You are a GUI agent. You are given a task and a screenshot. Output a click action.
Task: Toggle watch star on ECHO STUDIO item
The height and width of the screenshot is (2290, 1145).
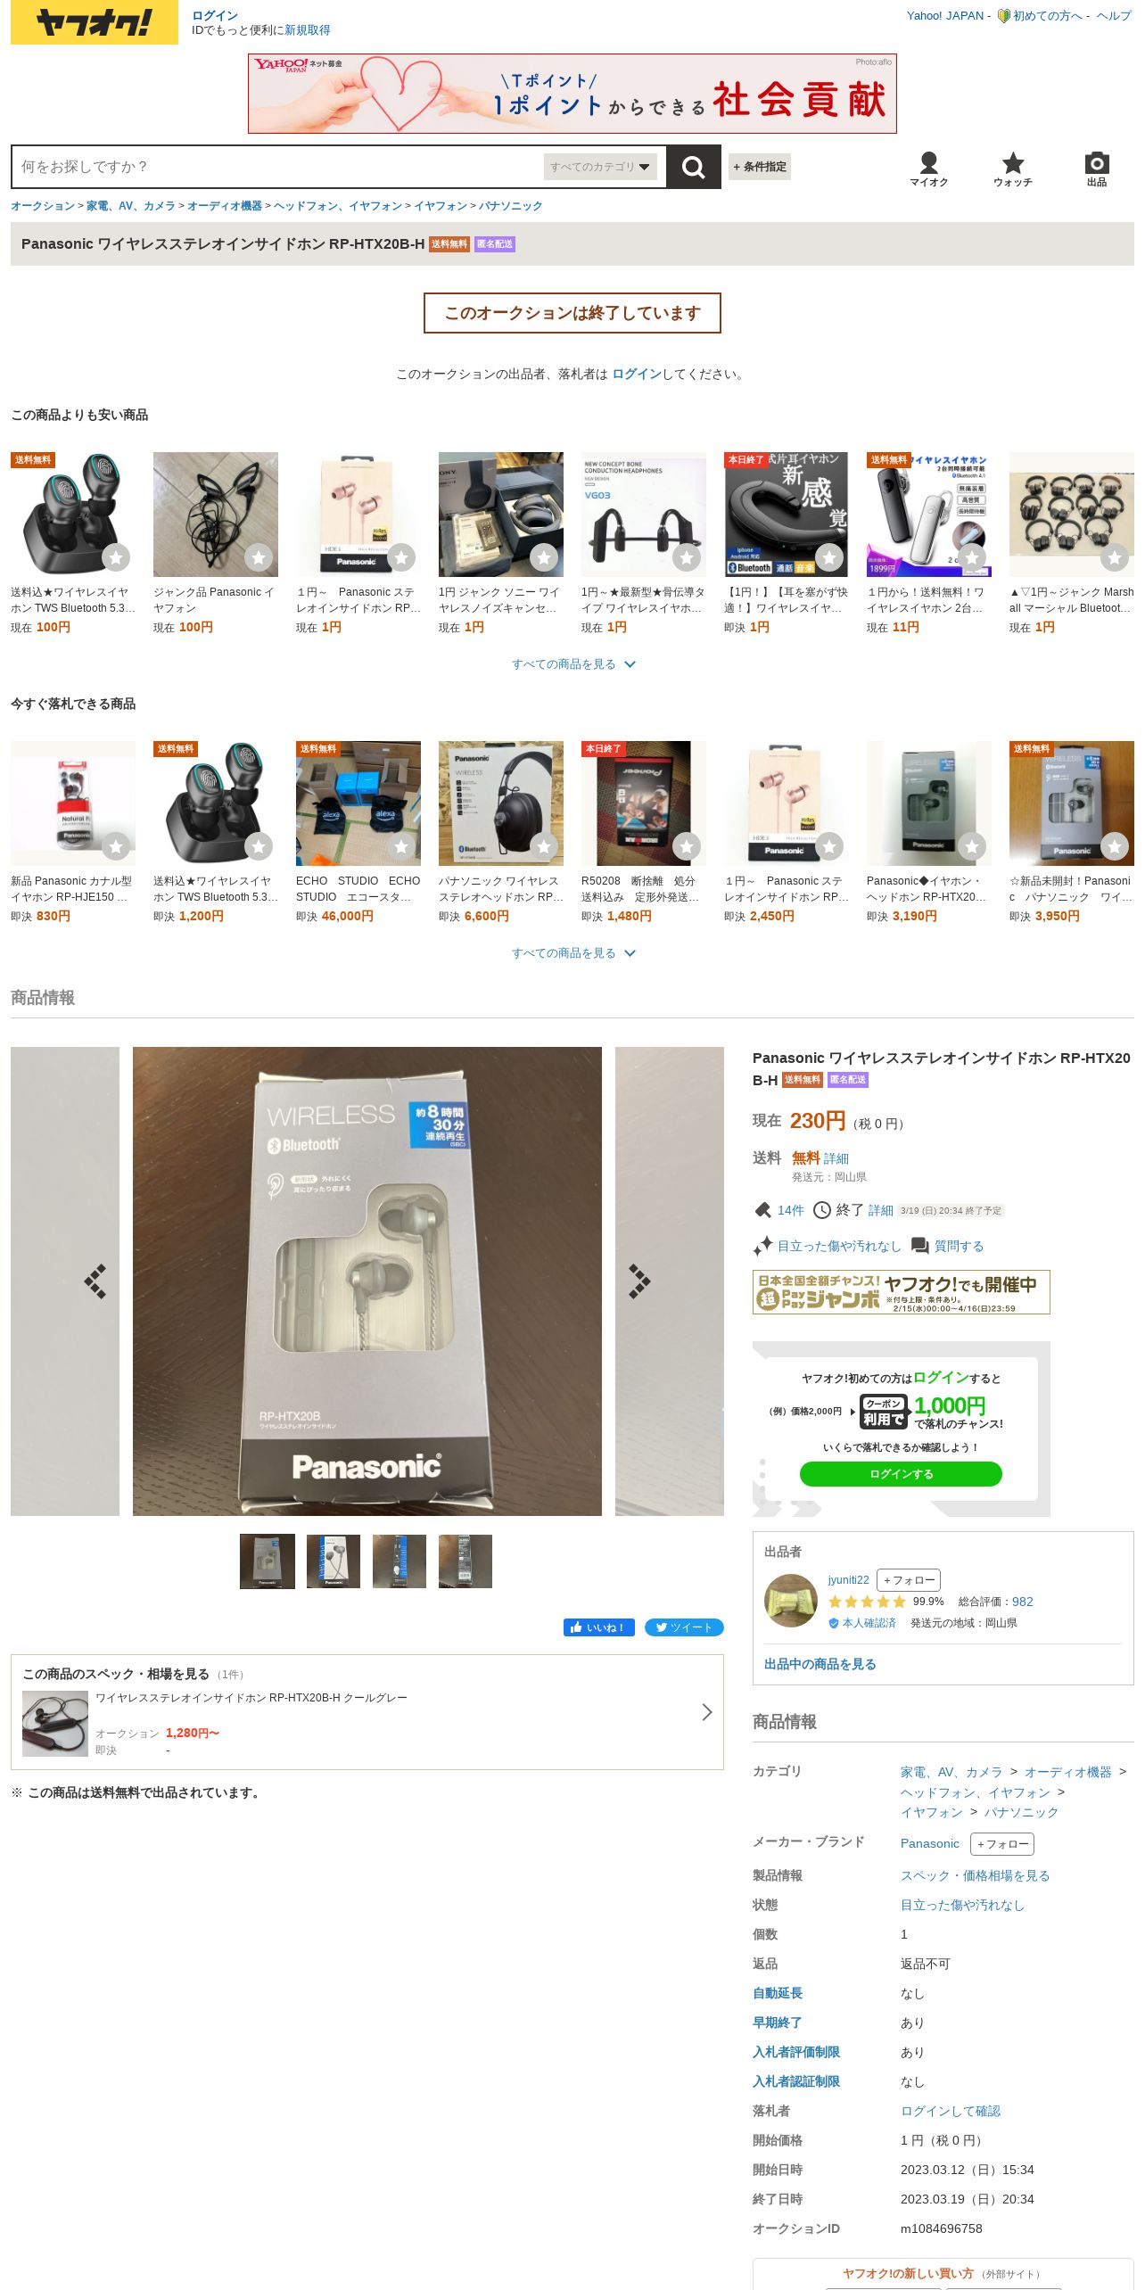click(x=401, y=846)
